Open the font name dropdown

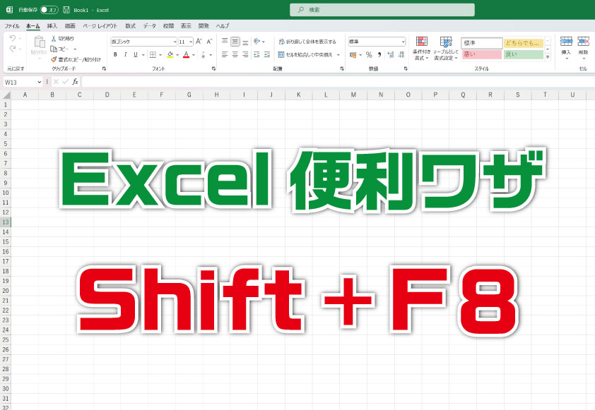tap(175, 42)
